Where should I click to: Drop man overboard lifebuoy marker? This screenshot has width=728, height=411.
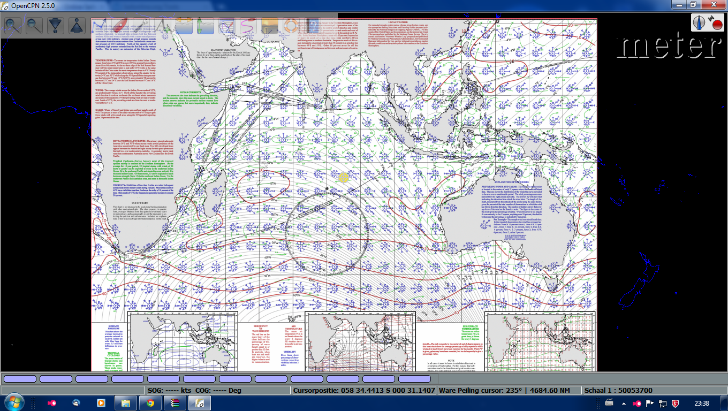pos(291,25)
